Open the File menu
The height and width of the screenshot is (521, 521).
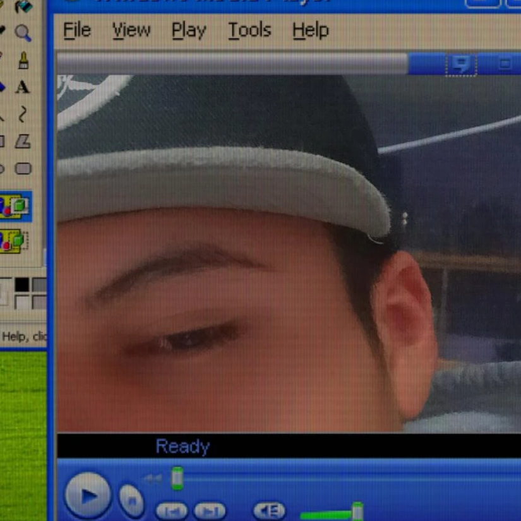(x=77, y=30)
